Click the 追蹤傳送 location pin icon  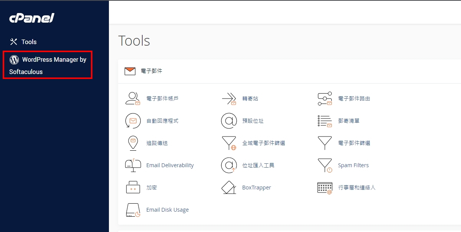133,143
